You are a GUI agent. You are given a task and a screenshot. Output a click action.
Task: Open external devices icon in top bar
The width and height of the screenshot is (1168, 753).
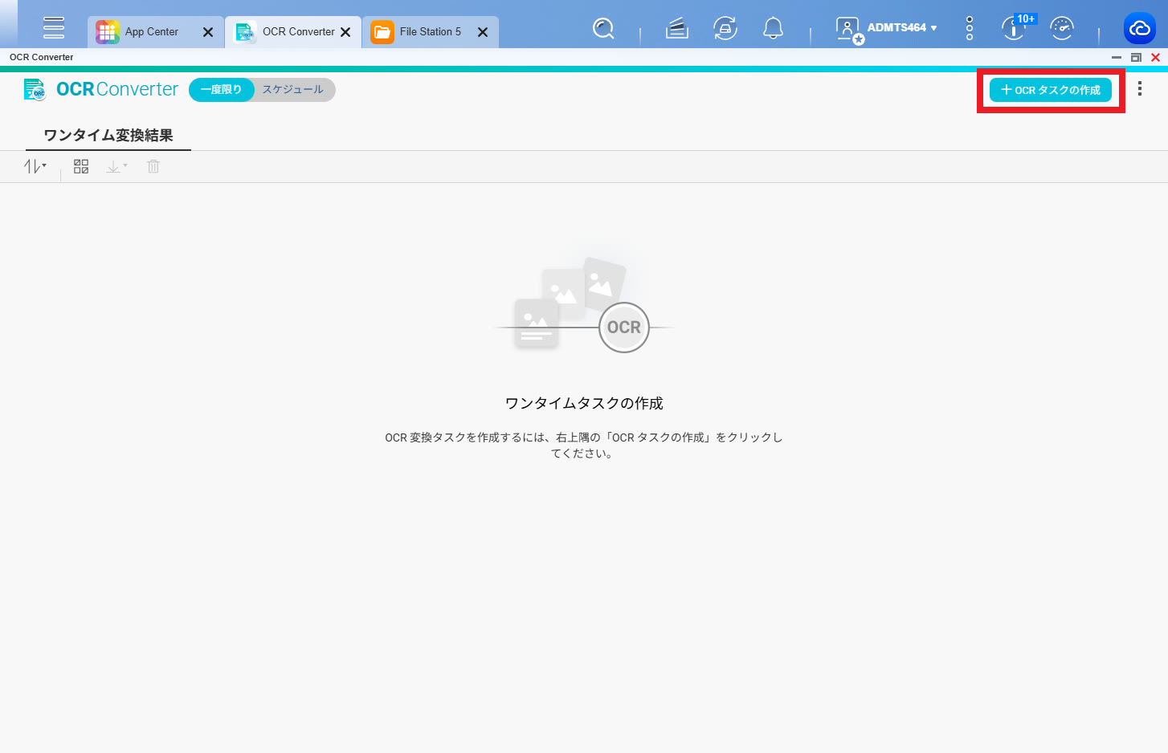point(725,29)
